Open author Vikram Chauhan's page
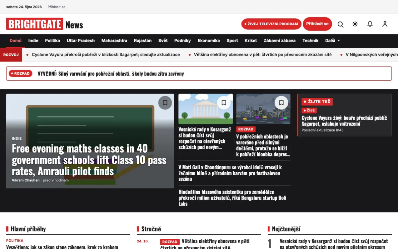The image size is (398, 249). (26, 180)
